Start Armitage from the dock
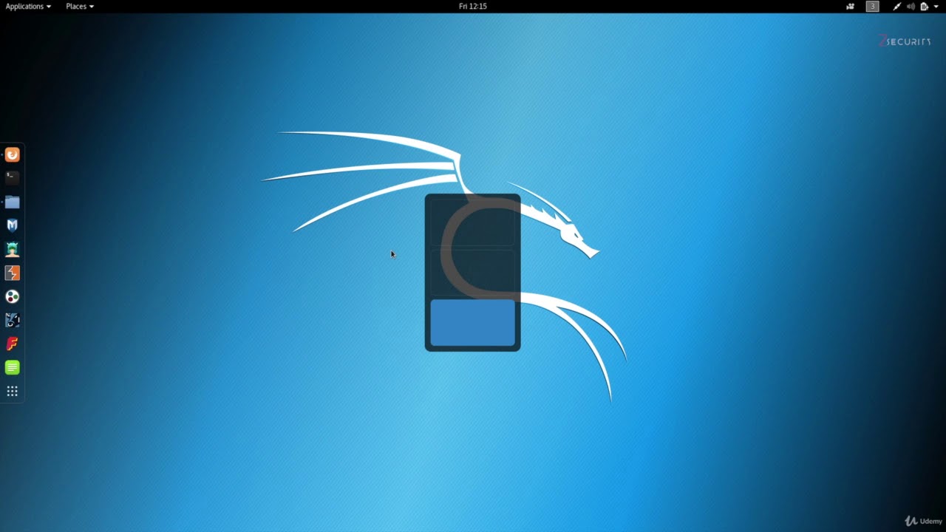 [x=12, y=249]
